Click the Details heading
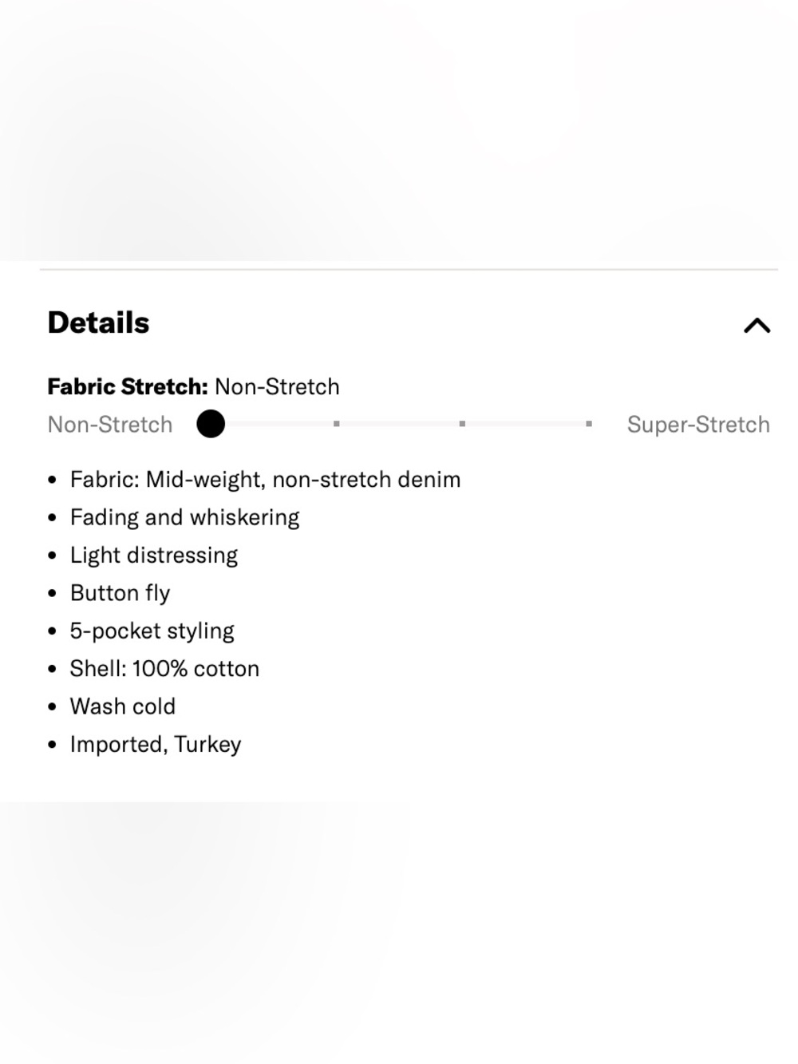The height and width of the screenshot is (1064, 798). click(x=98, y=322)
